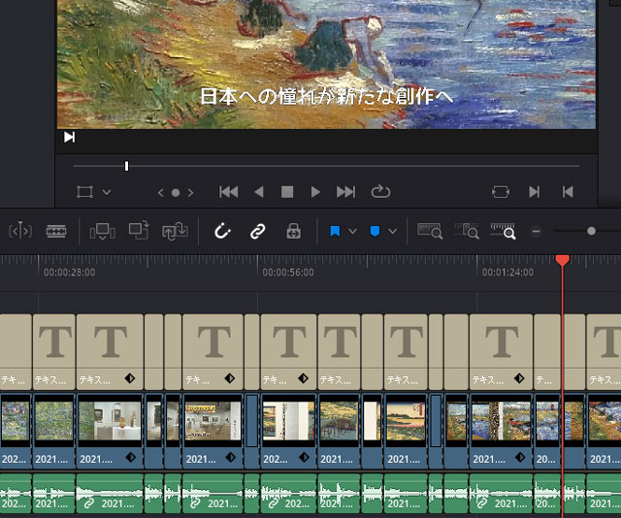The image size is (621, 518).
Task: Click the zoom out minus button
Action: 536,231
